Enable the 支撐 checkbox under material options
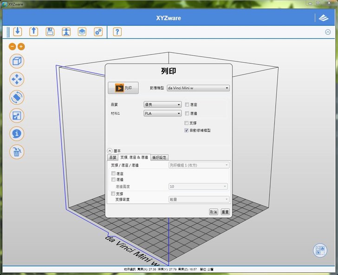The height and width of the screenshot is (275, 338). pyautogui.click(x=187, y=123)
